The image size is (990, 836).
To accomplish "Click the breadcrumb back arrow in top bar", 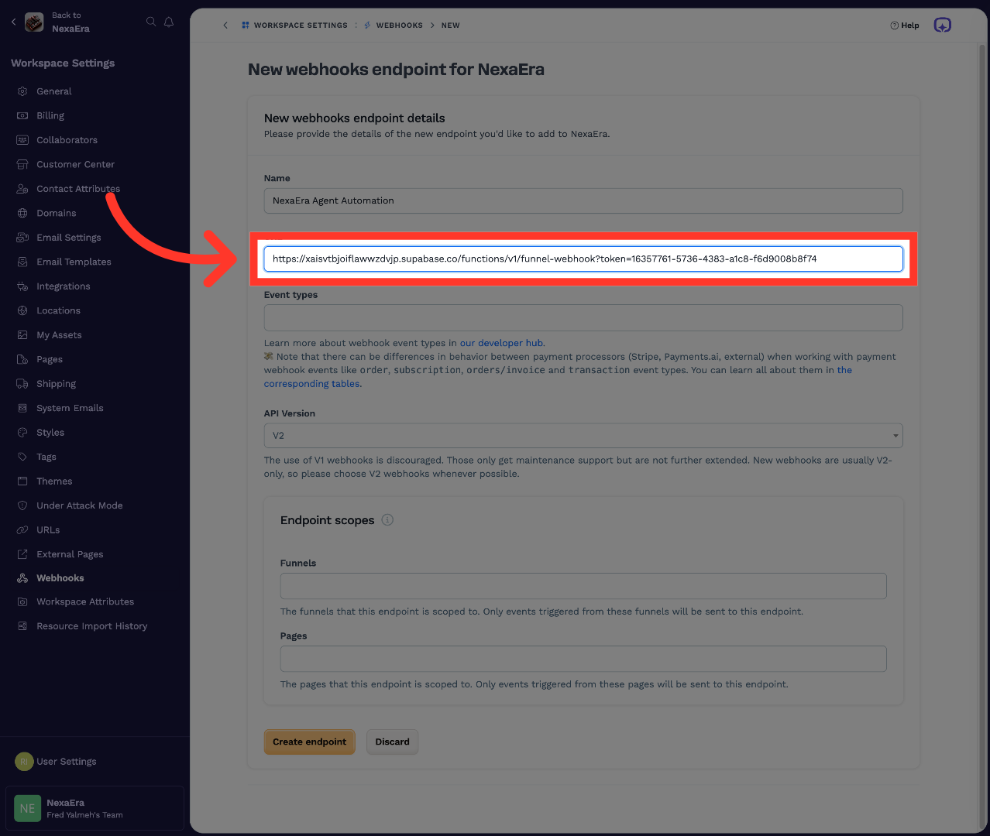I will [225, 26].
